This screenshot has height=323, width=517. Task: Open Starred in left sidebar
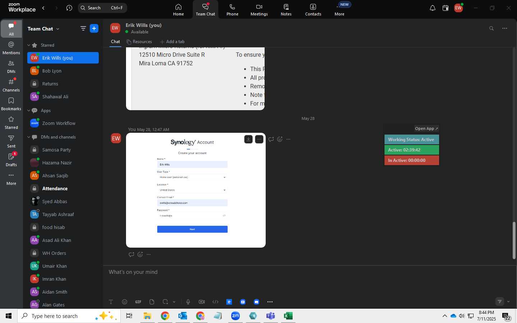coord(11,122)
